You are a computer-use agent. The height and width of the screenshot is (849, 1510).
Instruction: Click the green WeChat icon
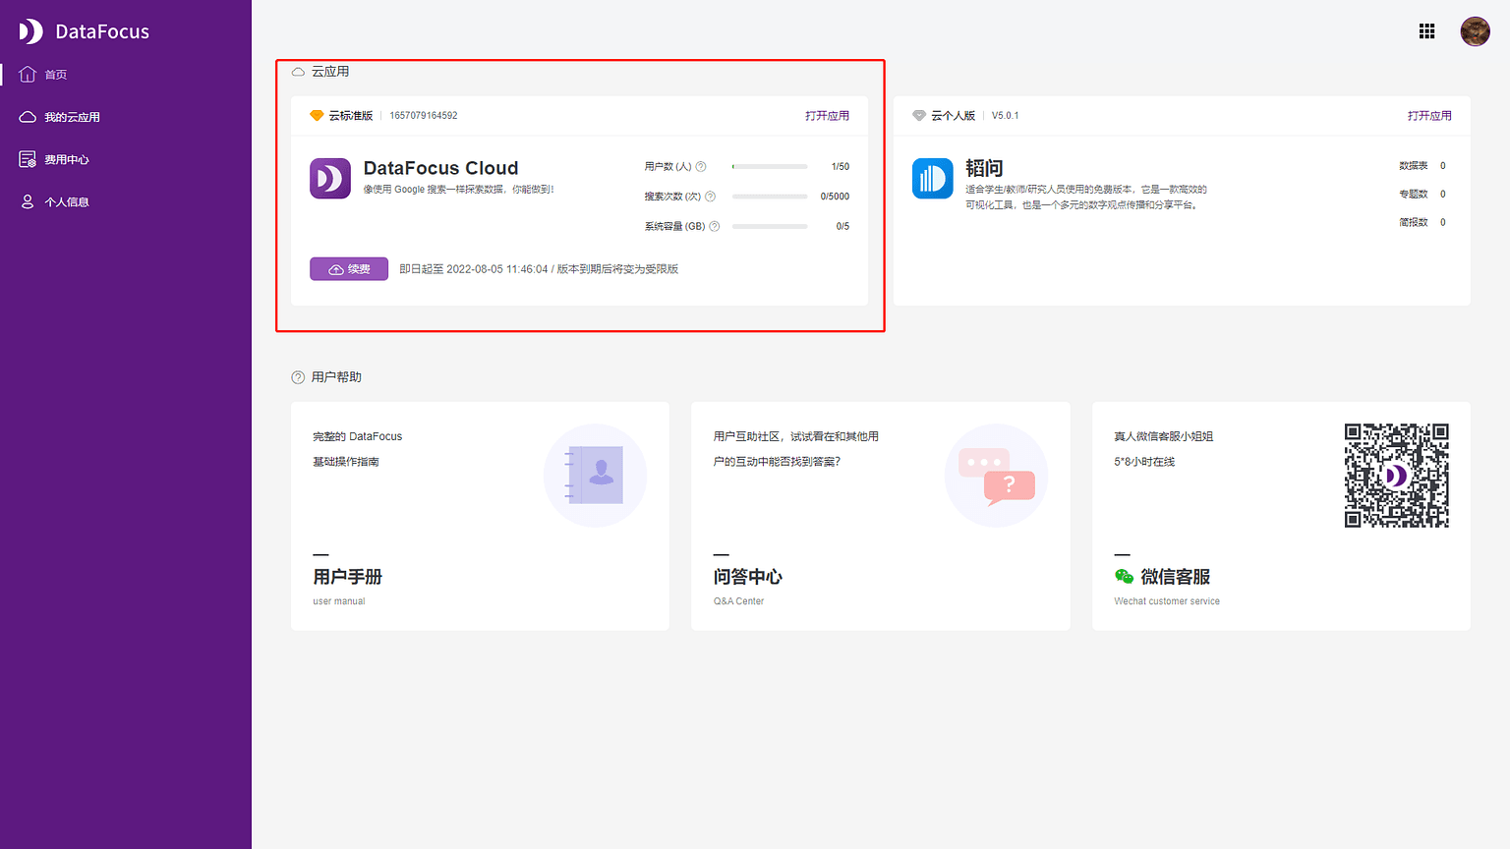coord(1124,577)
